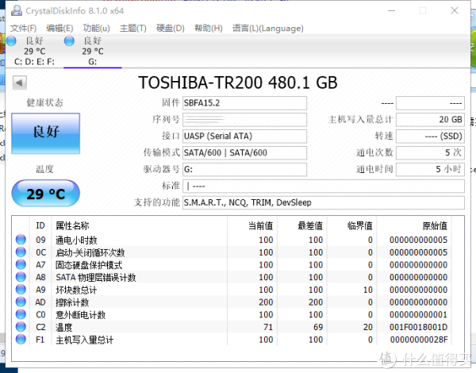Screen dimensions: 476x373
Task: Click the serial number field
Action: pyautogui.click(x=244, y=120)
